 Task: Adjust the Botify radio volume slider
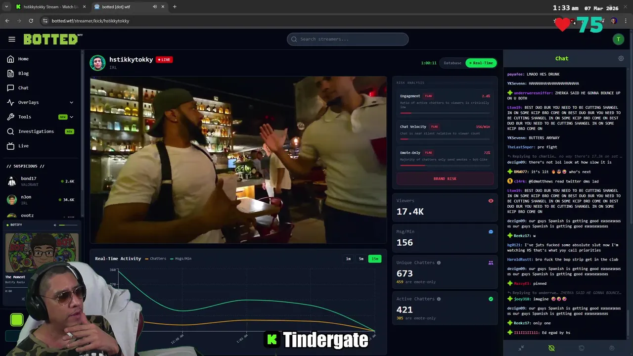coord(69,225)
